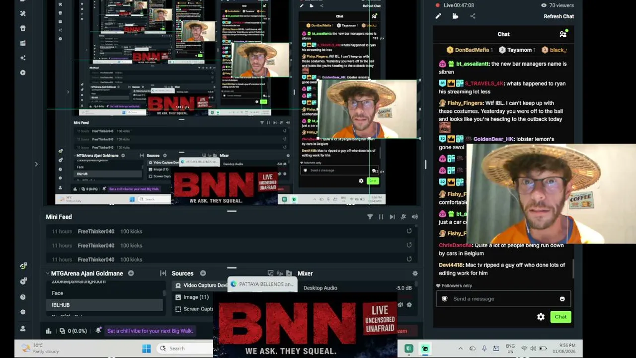Screen dimensions: 636x358
Task: Click the green Chat send button
Action: click(560, 317)
